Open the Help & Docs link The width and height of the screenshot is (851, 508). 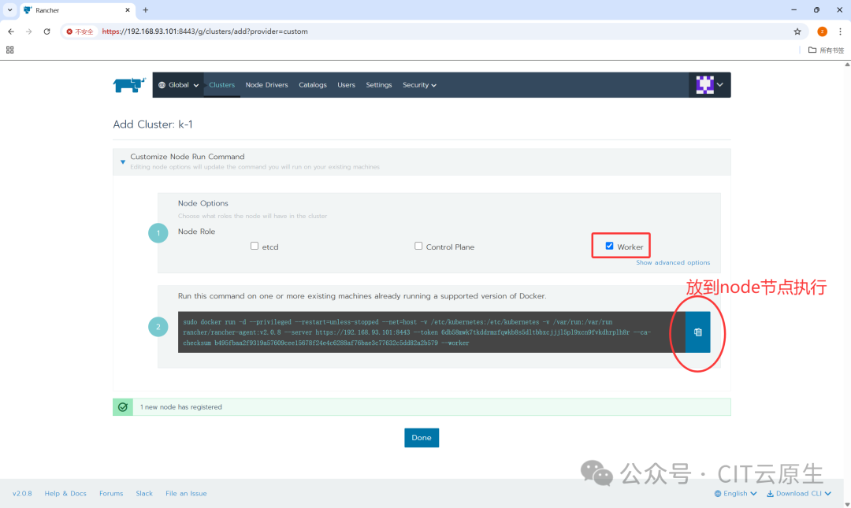point(65,493)
